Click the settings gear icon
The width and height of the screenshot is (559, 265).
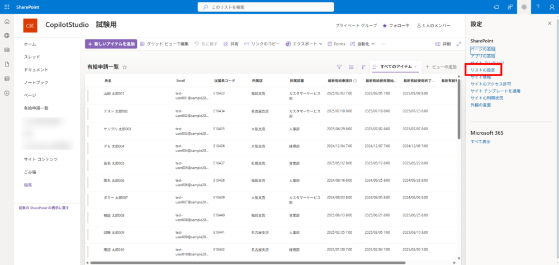click(524, 7)
